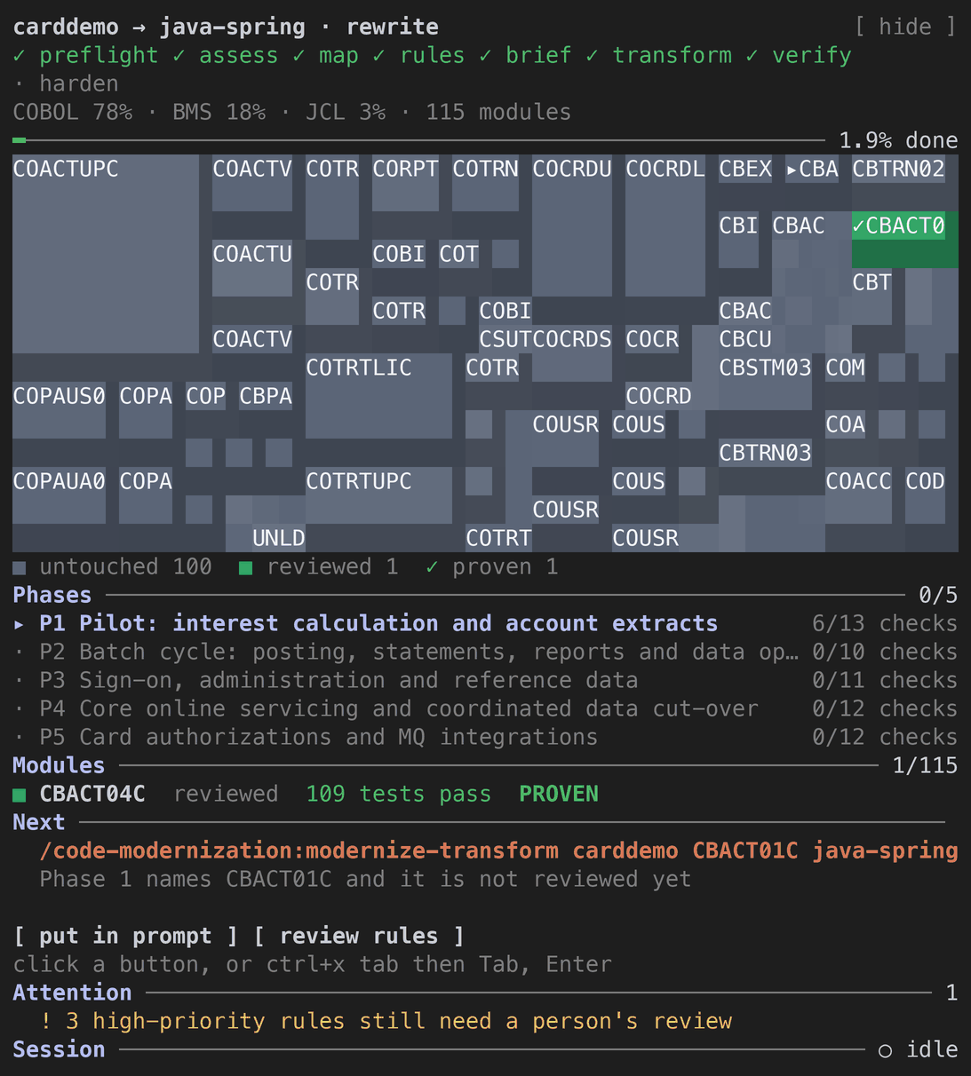Open the large COACTUPC treemap cell
Image resolution: width=971 pixels, height=1076 pixels.
[106, 254]
